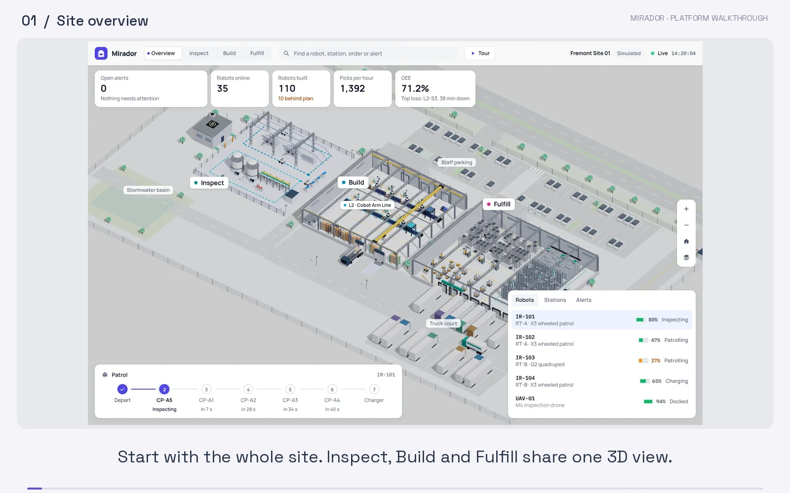Viewport: 790px width, 493px height.
Task: Zoom out with the minus icon
Action: pyautogui.click(x=686, y=225)
